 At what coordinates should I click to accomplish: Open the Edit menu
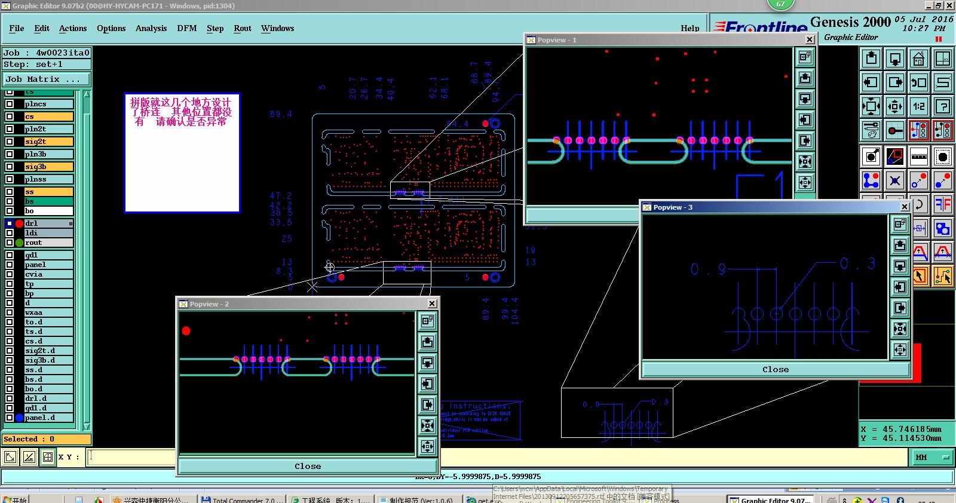point(42,28)
